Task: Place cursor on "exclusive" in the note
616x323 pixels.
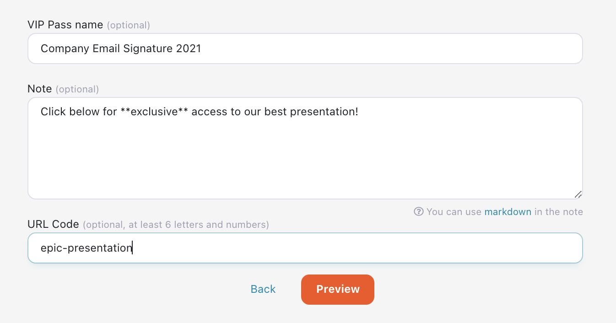Action: click(x=154, y=112)
